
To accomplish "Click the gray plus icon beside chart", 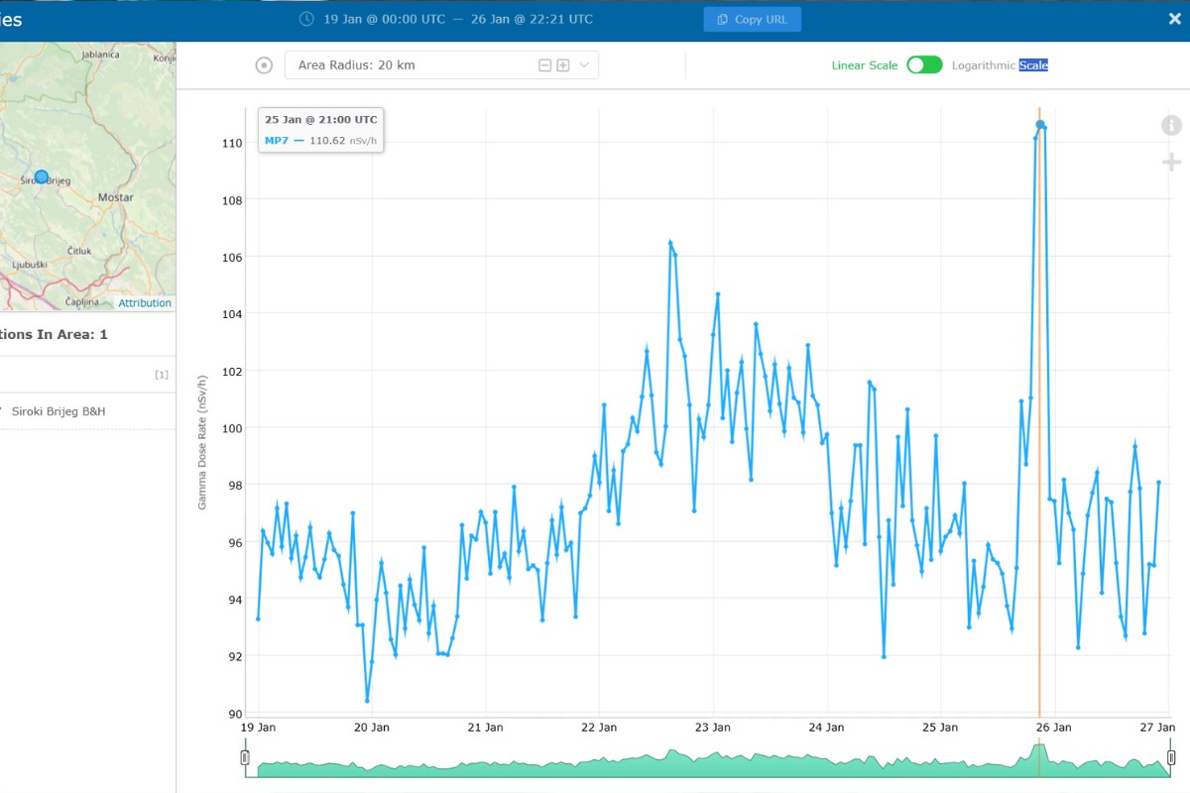I will [1171, 162].
